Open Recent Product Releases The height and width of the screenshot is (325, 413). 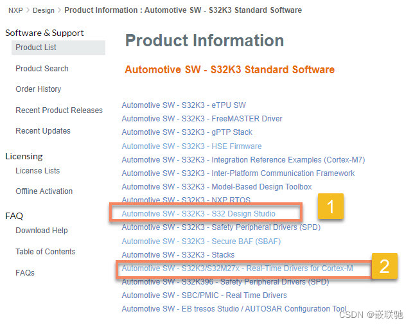[x=59, y=110]
